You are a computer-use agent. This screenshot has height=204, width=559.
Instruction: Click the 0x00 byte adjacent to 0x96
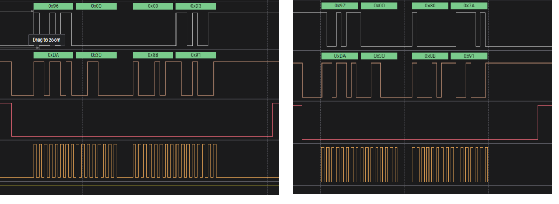96,6
